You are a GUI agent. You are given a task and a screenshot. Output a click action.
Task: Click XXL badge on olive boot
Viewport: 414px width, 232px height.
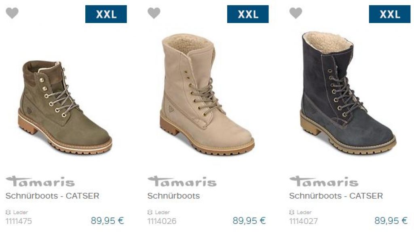[106, 14]
